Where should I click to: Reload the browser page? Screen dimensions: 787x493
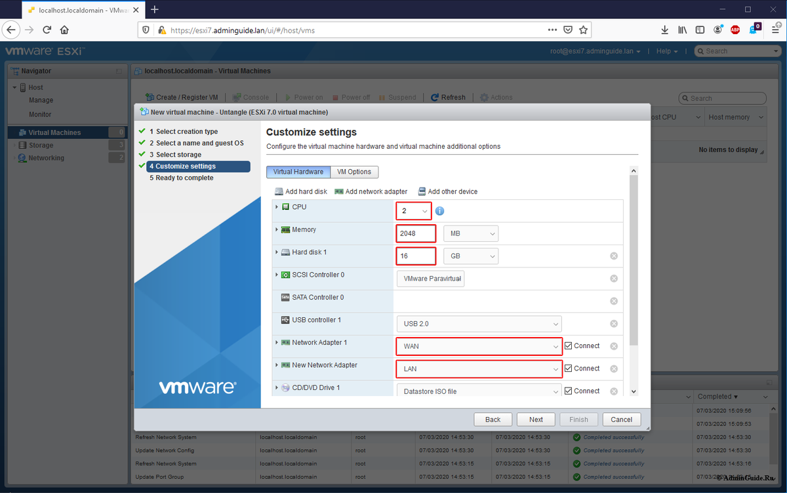(x=47, y=30)
